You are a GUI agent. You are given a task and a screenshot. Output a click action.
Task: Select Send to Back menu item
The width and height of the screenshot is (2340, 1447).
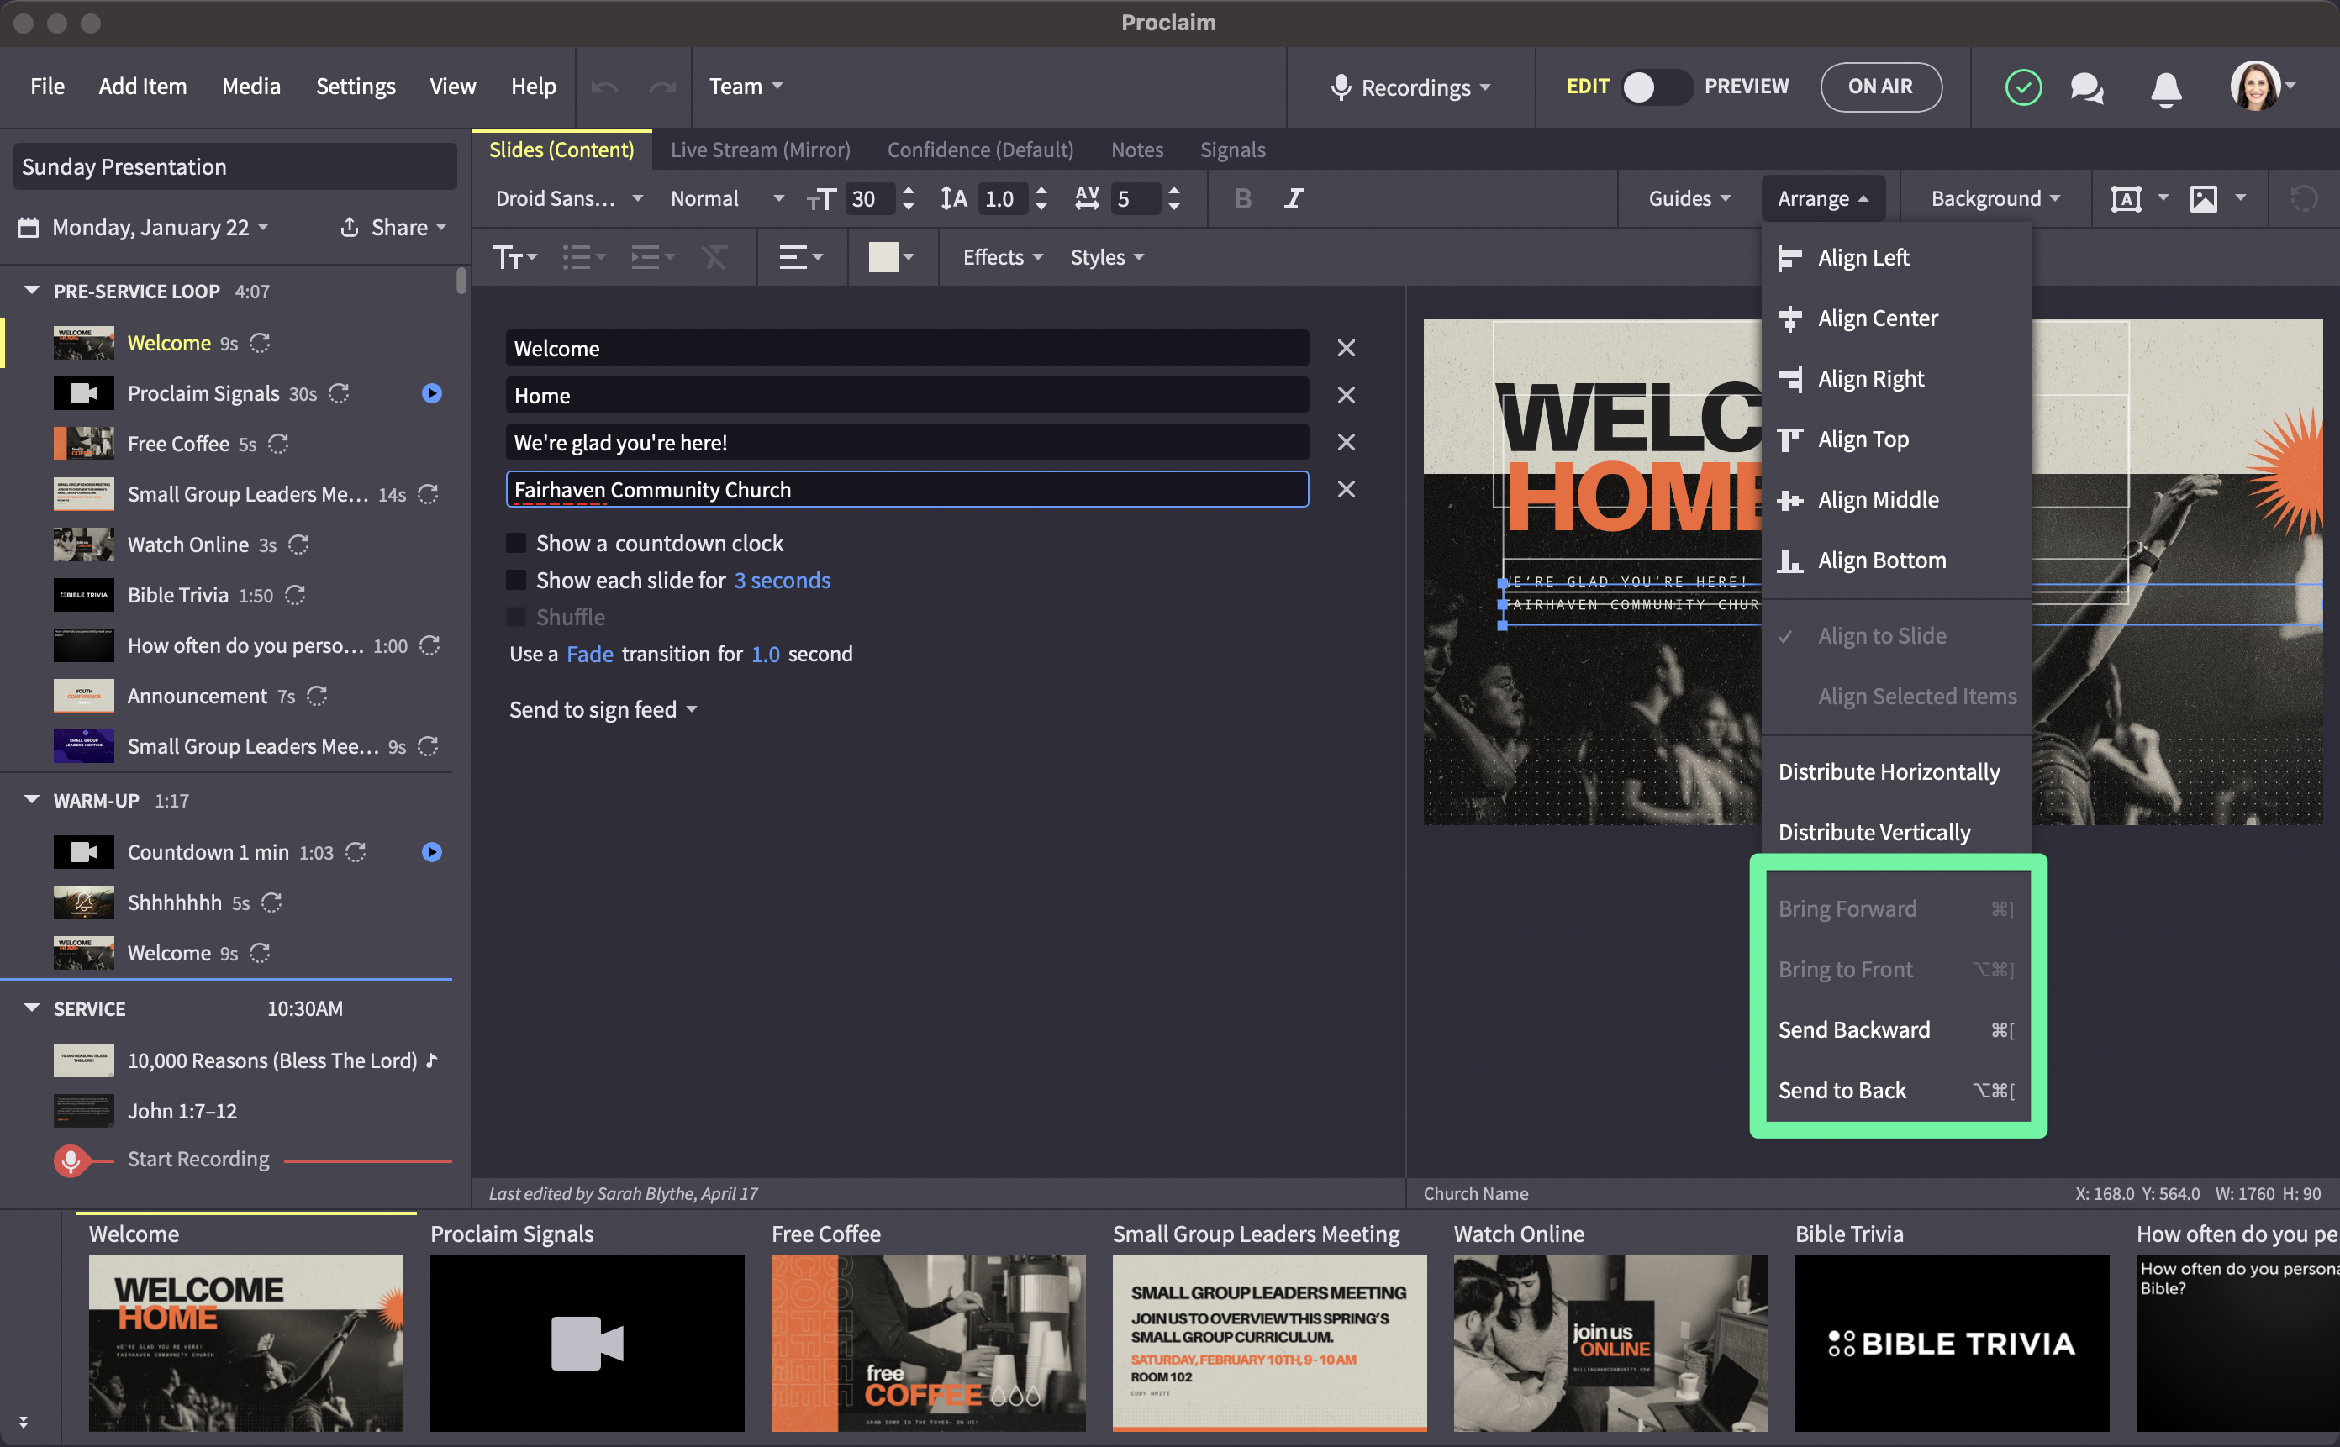[1842, 1090]
